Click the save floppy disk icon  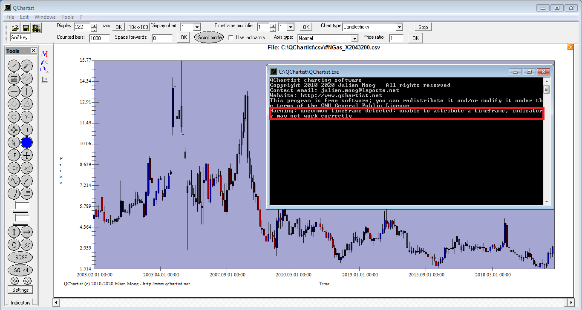click(26, 28)
